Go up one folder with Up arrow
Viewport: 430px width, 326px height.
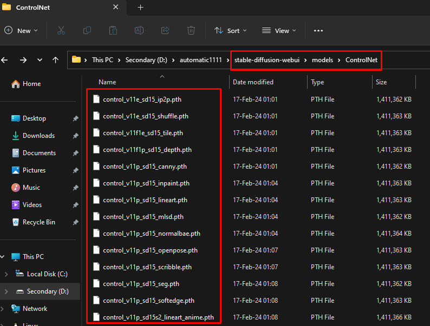pos(55,60)
